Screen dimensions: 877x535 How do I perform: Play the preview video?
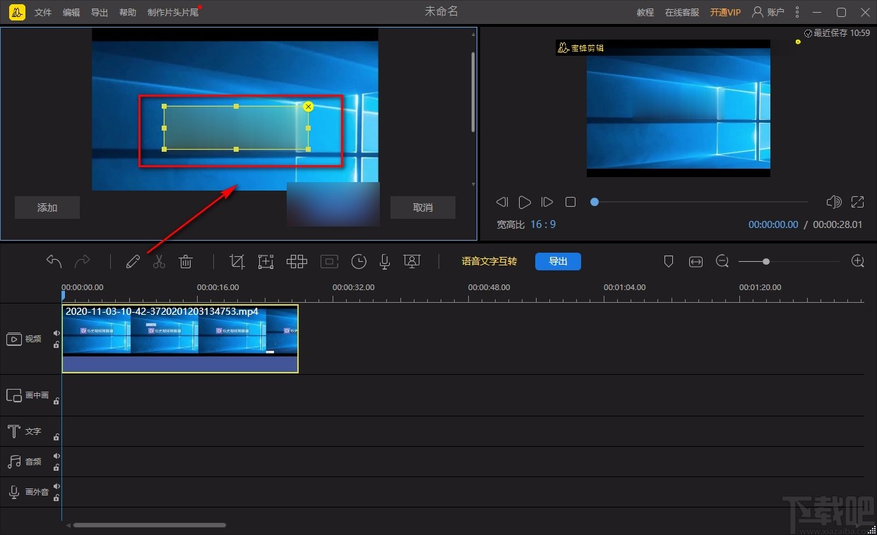tap(525, 203)
